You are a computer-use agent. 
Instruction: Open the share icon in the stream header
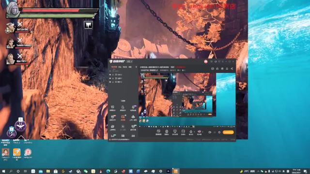pos(232,69)
